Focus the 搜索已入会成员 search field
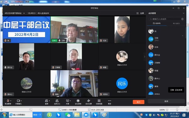The height and width of the screenshot is (118, 189). tap(166, 19)
